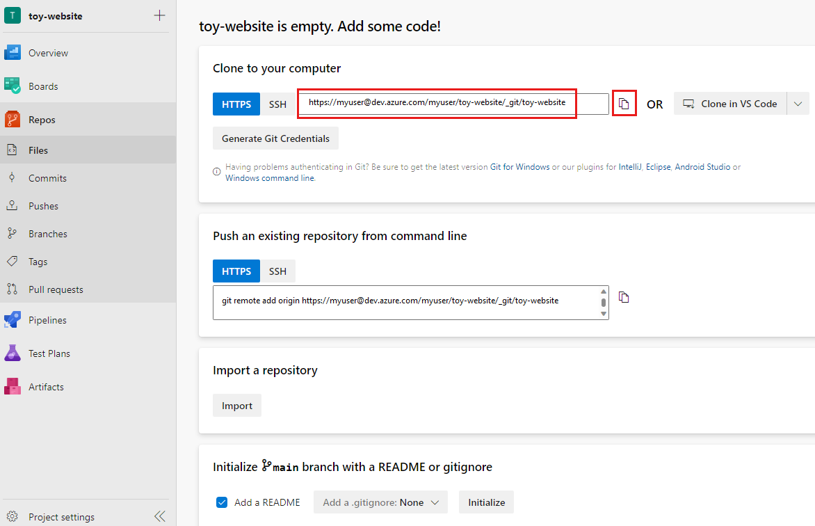
Task: Open the Test Plans flask icon
Action: click(13, 353)
